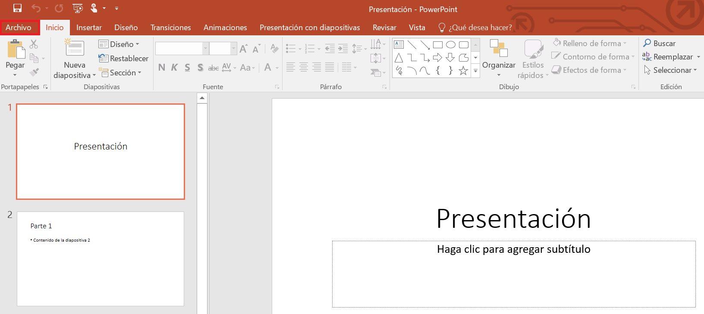Open the Portapapeles dialog launcher
Image resolution: width=704 pixels, height=314 pixels.
[x=45, y=87]
